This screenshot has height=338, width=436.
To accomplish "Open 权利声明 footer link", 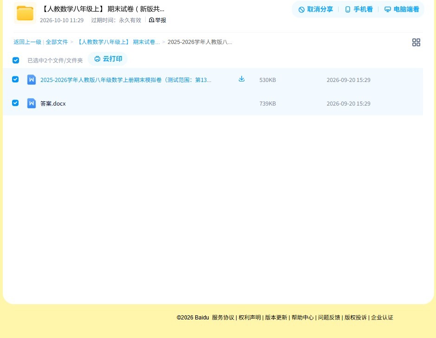I will click(x=250, y=318).
